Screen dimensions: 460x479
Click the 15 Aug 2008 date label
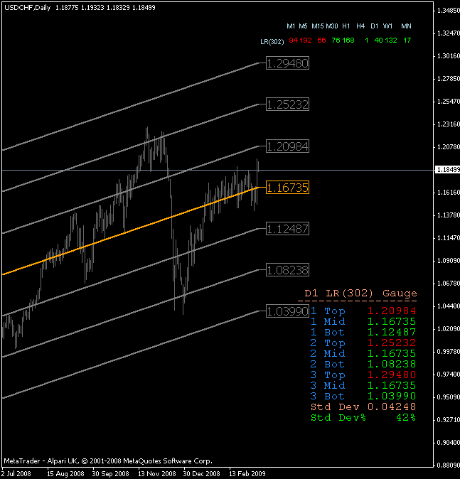(65, 474)
